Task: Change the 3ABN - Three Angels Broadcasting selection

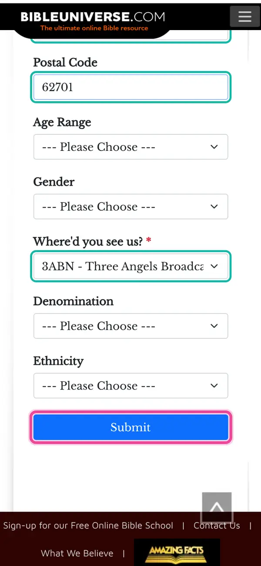Action: click(x=130, y=266)
